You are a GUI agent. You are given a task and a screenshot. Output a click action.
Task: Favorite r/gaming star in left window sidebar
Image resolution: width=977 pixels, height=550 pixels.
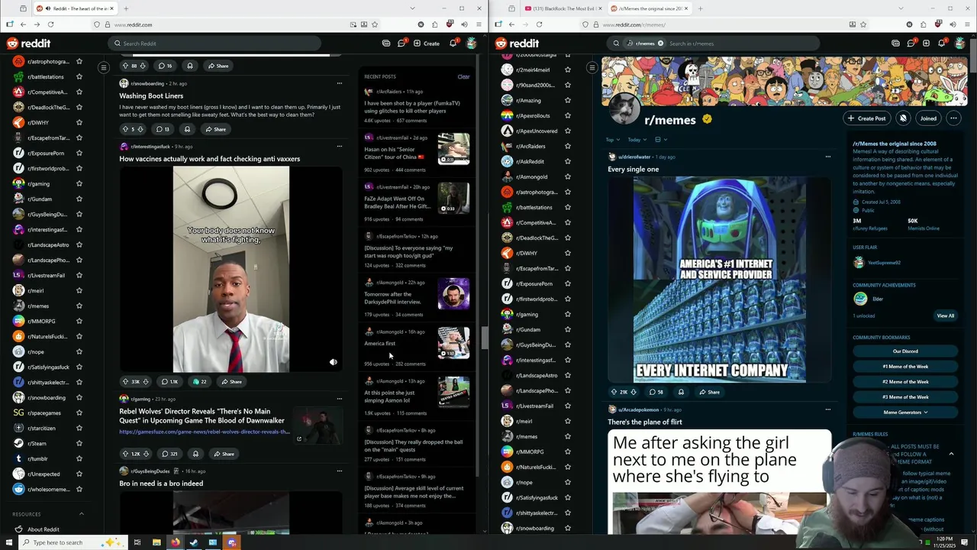[x=79, y=183]
